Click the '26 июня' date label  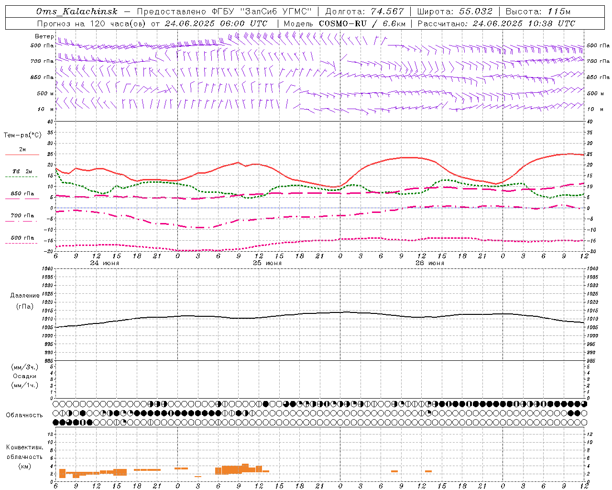tap(430, 263)
